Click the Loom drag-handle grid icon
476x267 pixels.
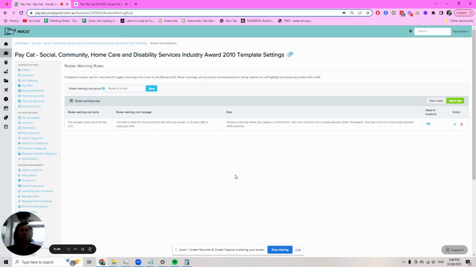point(68,249)
